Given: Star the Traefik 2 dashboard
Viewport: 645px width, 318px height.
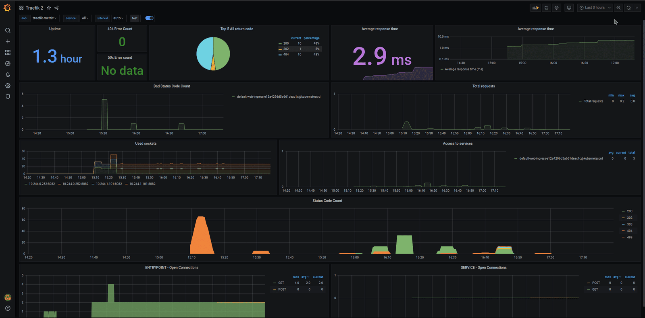Looking at the screenshot, I should point(49,8).
